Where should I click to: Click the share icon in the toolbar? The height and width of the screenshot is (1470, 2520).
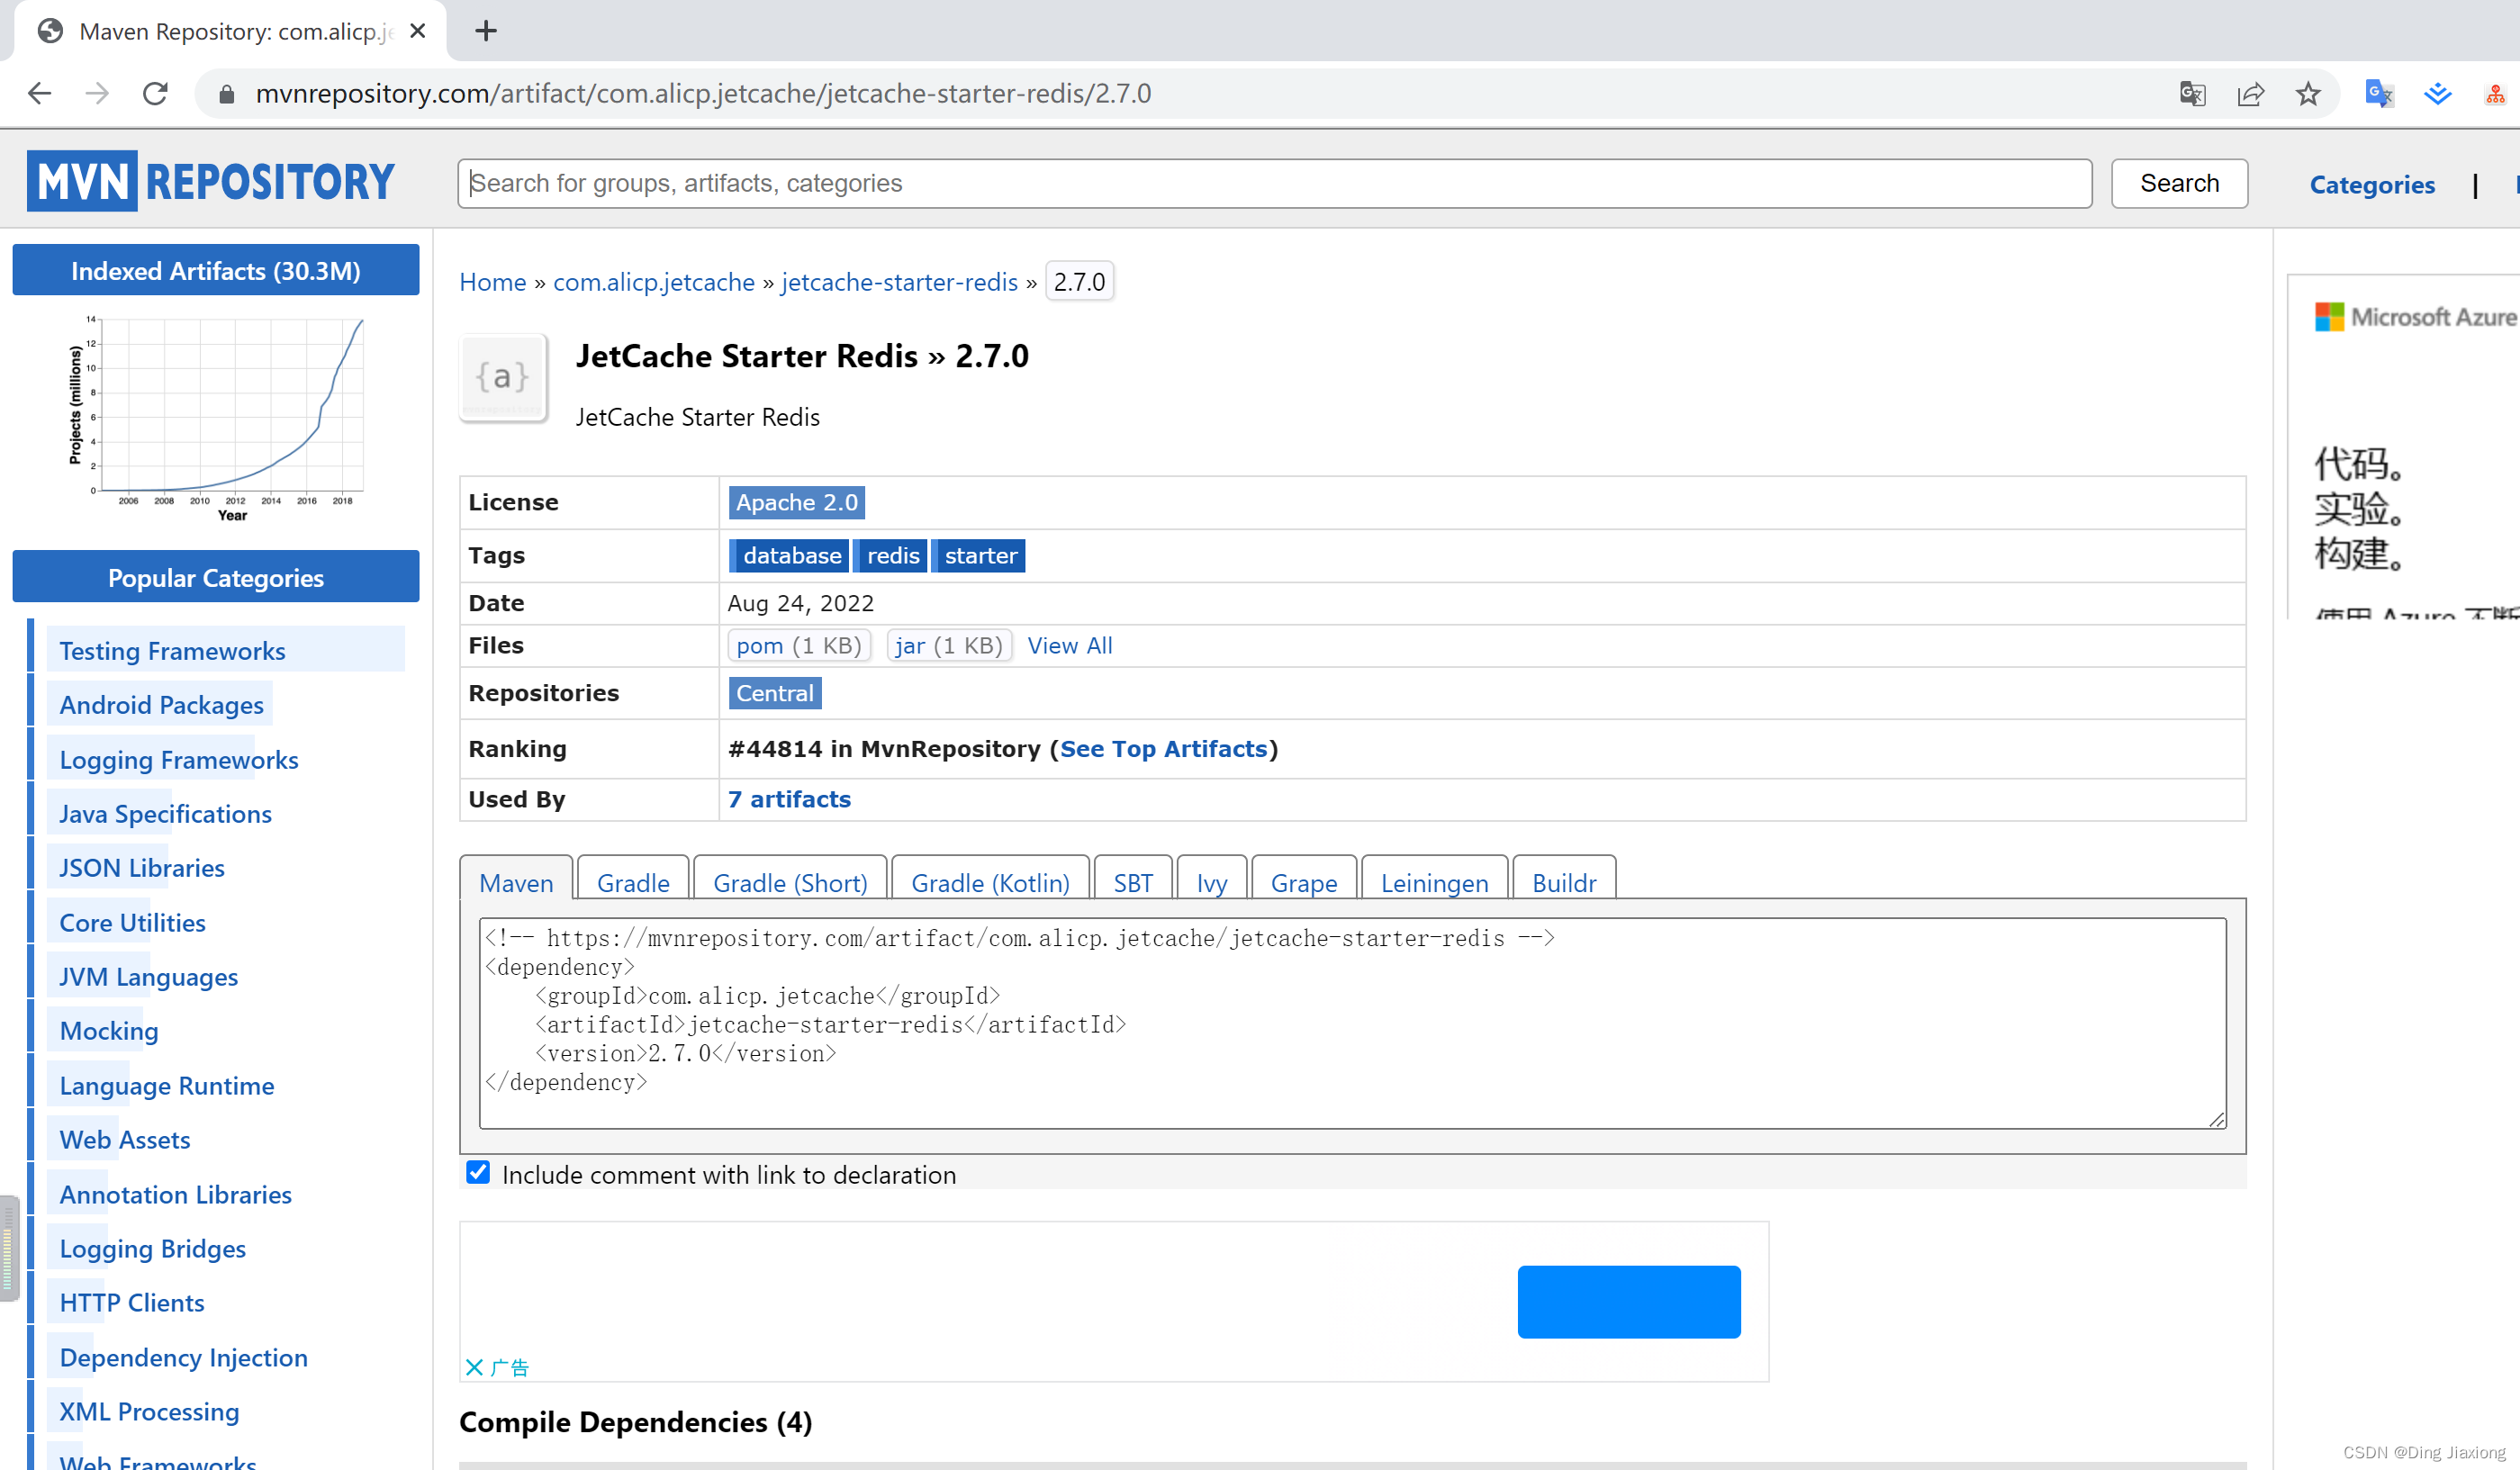click(x=2250, y=93)
